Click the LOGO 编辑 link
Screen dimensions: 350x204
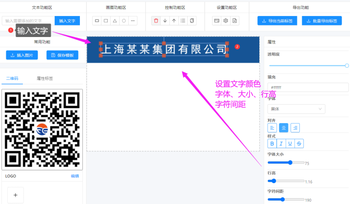point(75,176)
